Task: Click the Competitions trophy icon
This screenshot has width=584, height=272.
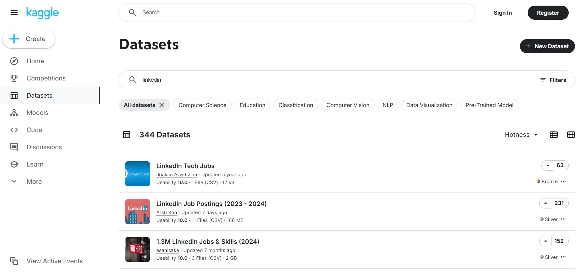Action: pos(14,78)
